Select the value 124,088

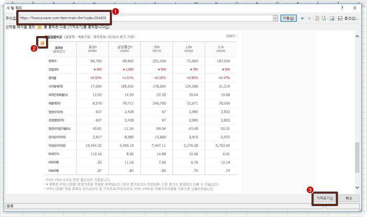coord(191,86)
